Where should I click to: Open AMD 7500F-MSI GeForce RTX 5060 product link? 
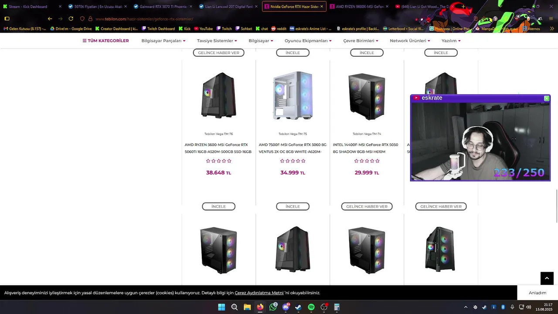(x=293, y=148)
